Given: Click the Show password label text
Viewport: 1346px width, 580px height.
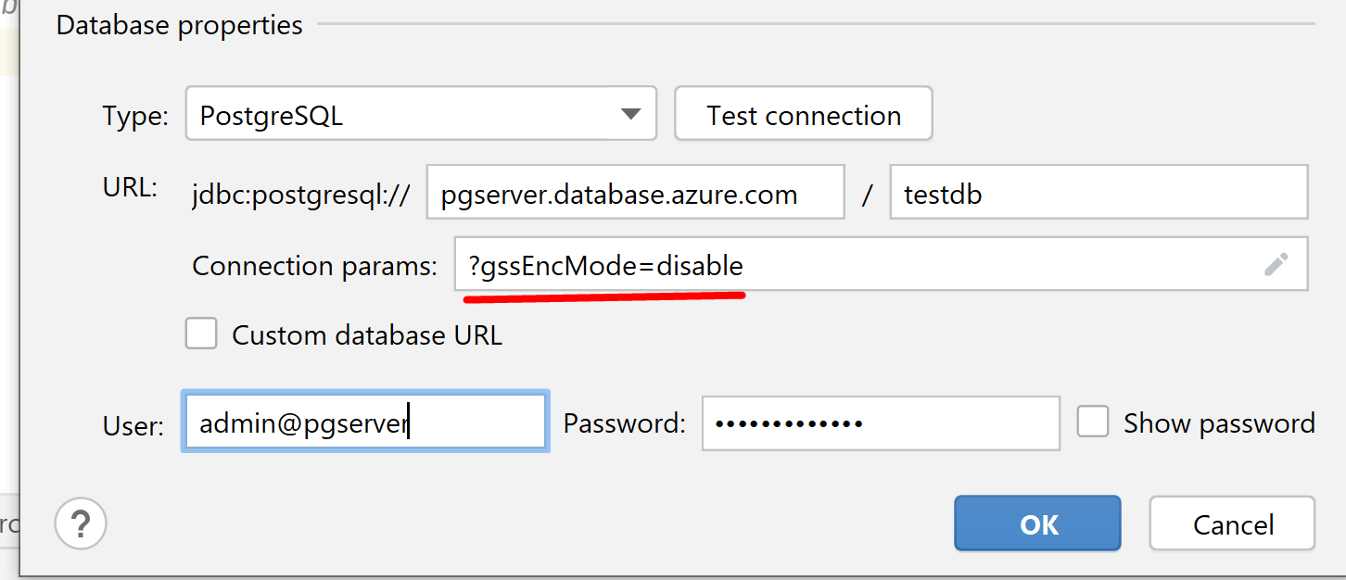Looking at the screenshot, I should click(1220, 423).
